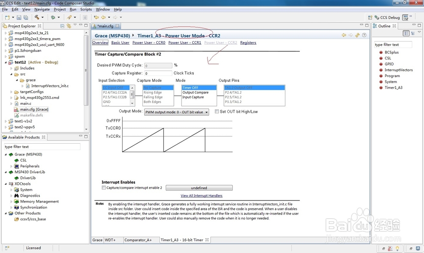Click the Last Edit Location toolbar arrow
Viewport: 424px width, 253px height.
click(x=96, y=17)
